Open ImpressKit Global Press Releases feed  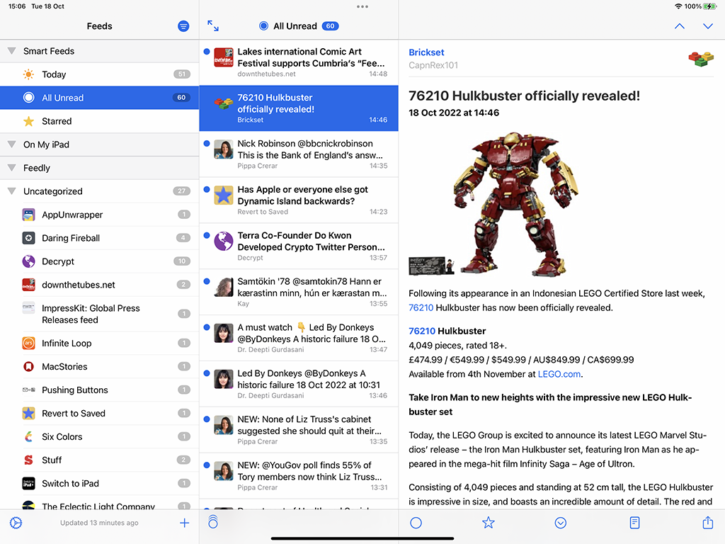(99, 314)
